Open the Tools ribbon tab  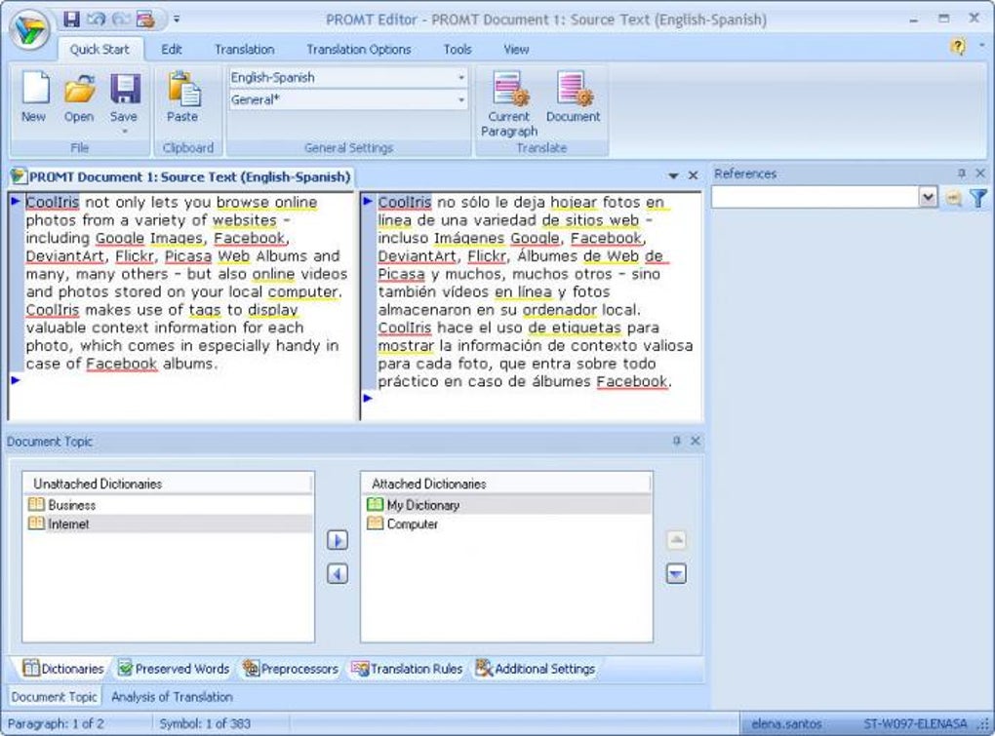pyautogui.click(x=458, y=50)
